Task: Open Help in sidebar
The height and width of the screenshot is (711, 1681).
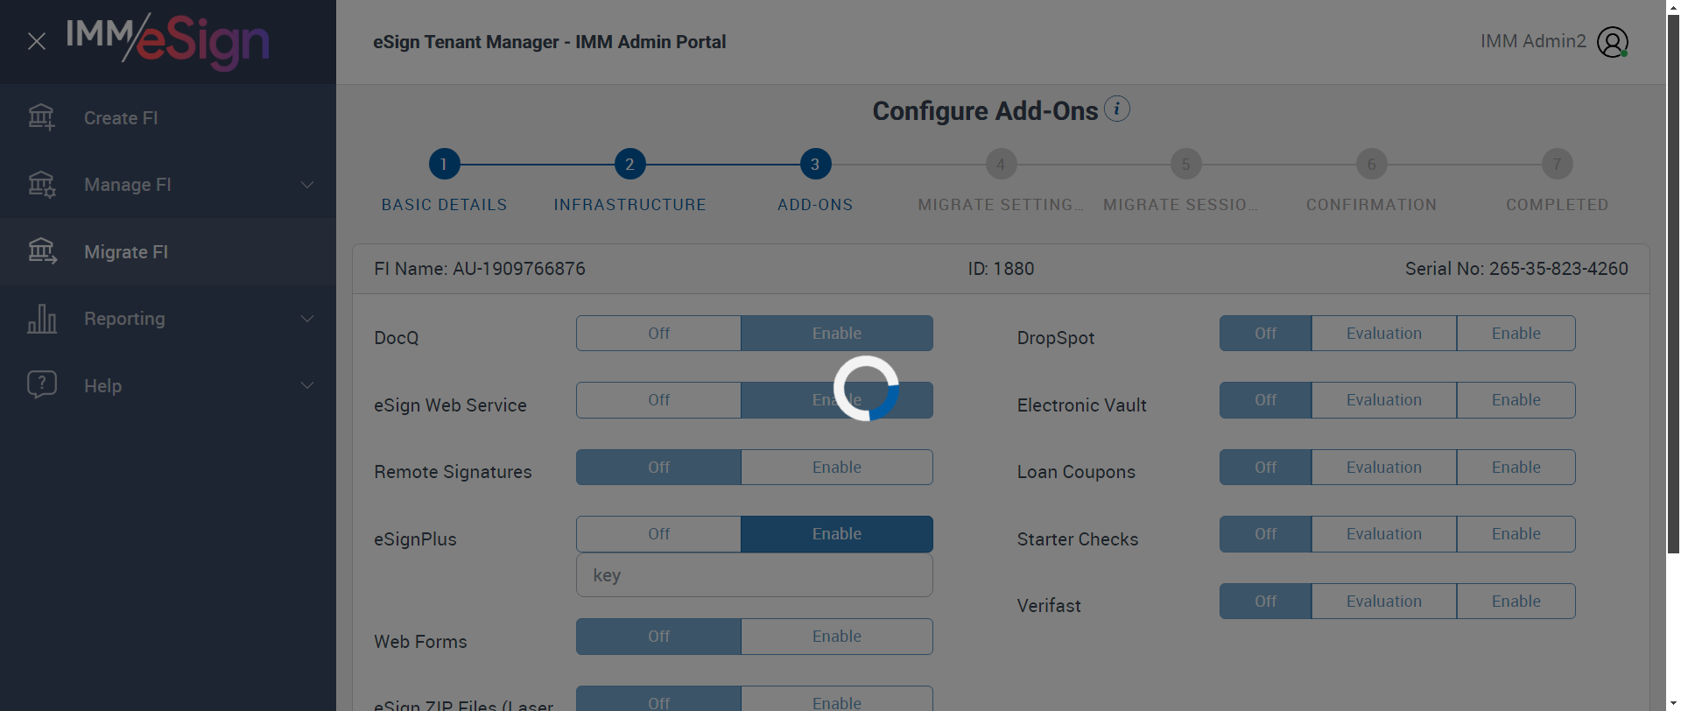Action: [x=168, y=385]
